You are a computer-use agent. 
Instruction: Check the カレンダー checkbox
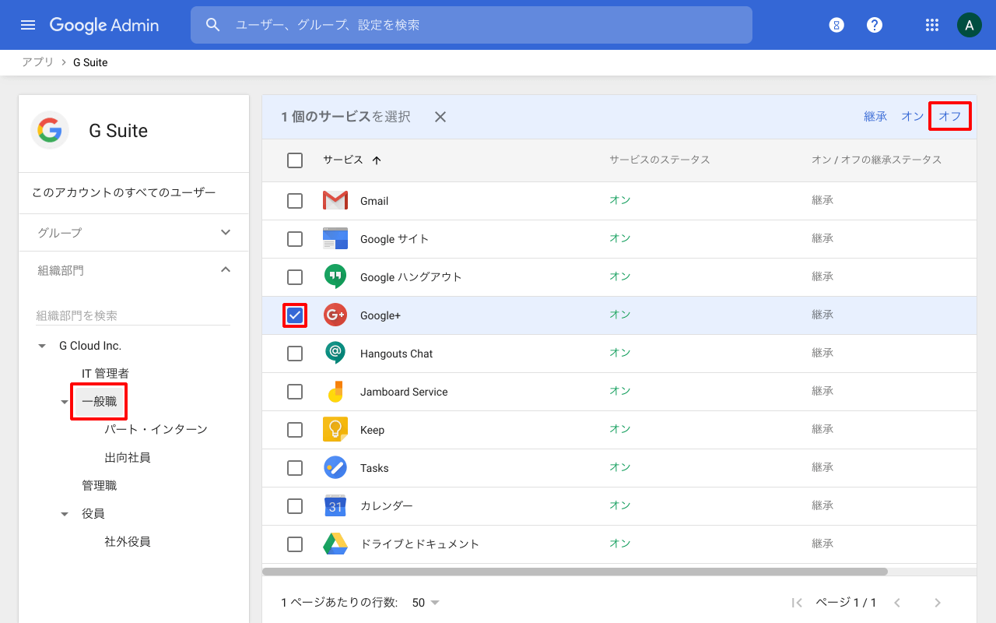[295, 506]
